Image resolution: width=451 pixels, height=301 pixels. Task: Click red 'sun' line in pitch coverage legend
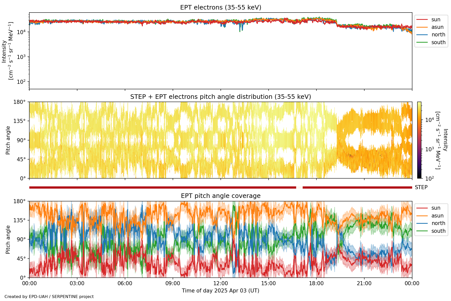(422, 208)
